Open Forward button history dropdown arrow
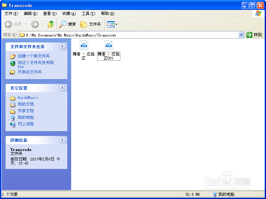266x199 pixels. click(x=43, y=24)
